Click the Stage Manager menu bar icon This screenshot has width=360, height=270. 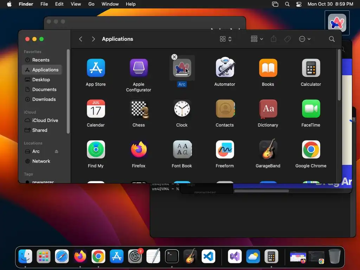point(275,4)
